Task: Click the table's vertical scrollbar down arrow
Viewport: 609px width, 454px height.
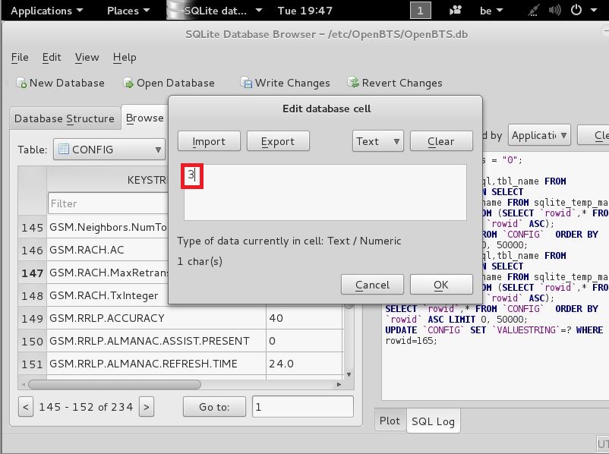Action: click(x=349, y=374)
